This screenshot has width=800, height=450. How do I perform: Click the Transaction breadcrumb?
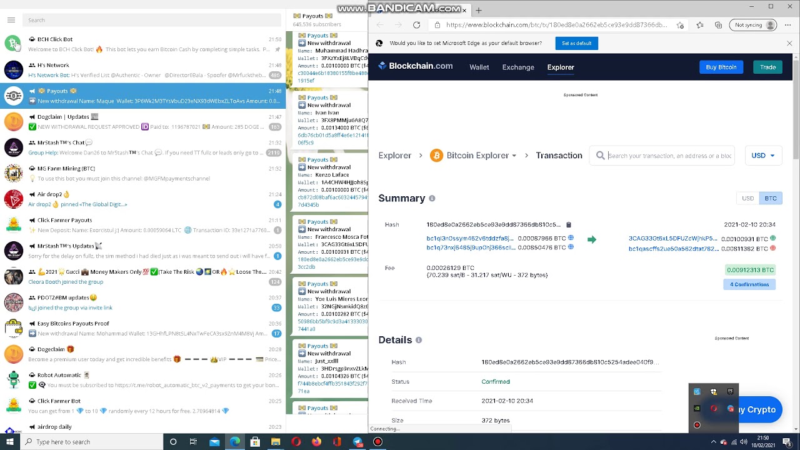click(559, 156)
